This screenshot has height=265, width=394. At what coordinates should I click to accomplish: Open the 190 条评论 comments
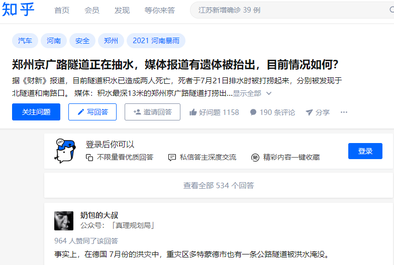[x=277, y=112]
